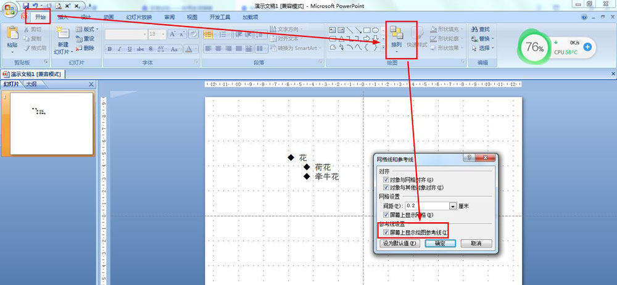Click the Save icon in quick access toolbar
Screen dimensions: 617x285
26,5
